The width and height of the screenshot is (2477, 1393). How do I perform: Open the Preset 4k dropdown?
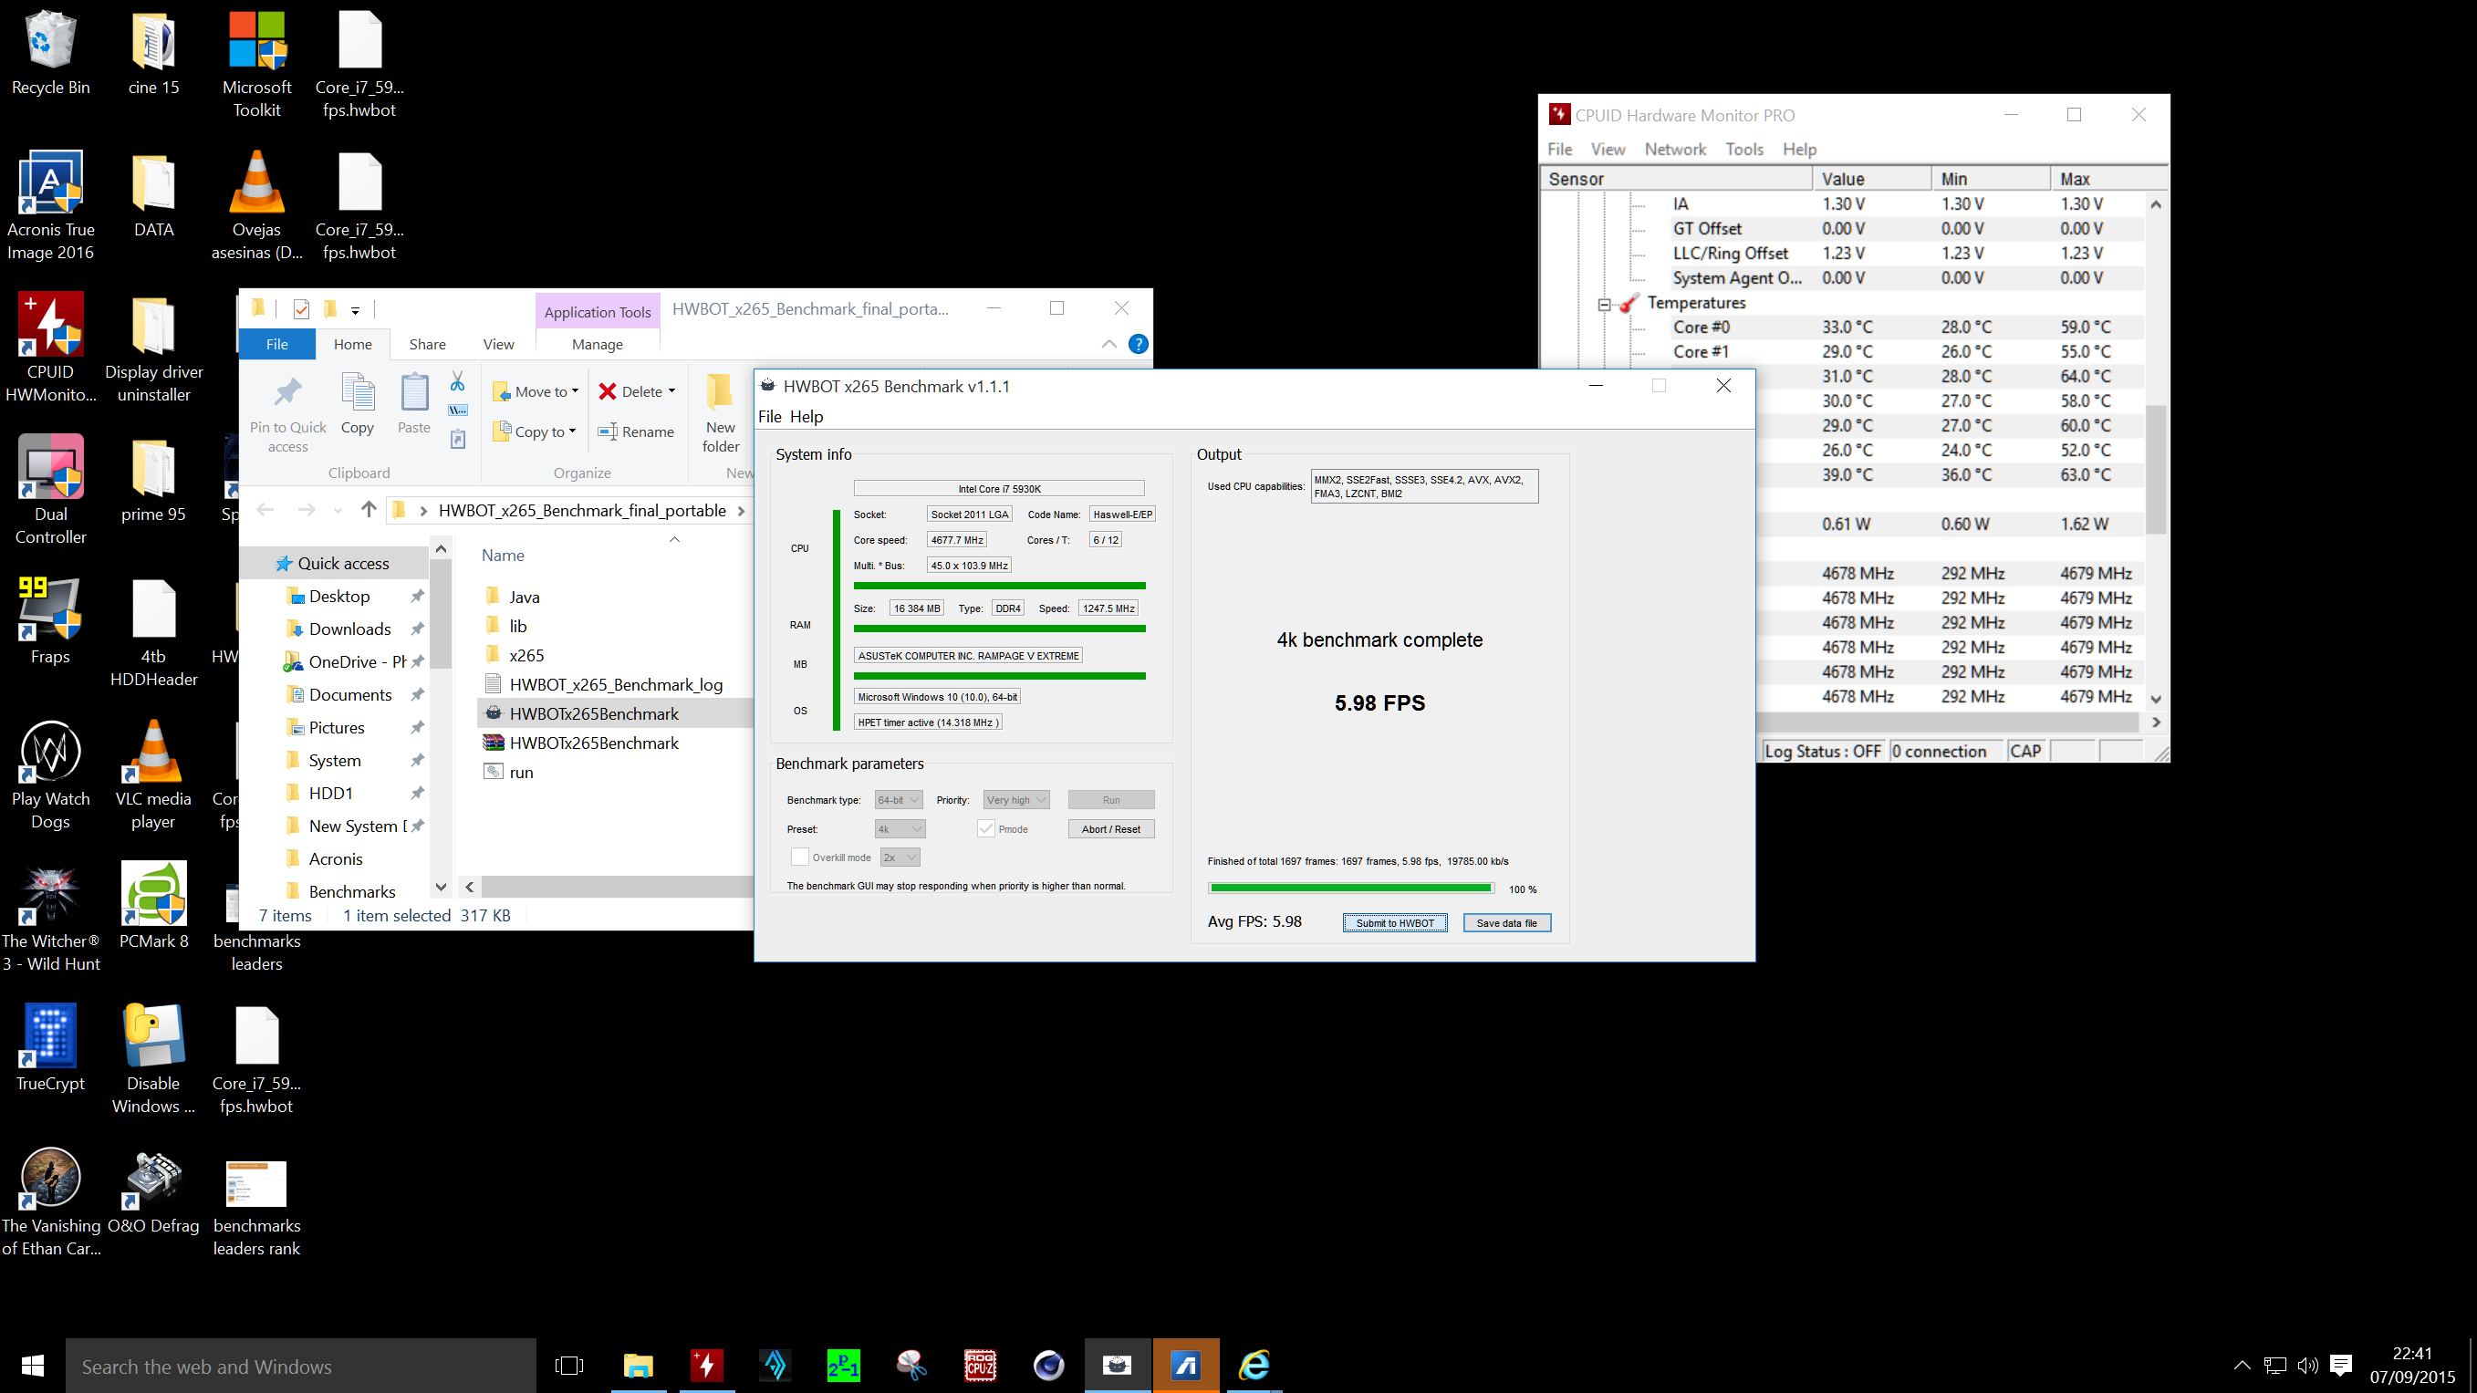pyautogui.click(x=900, y=828)
